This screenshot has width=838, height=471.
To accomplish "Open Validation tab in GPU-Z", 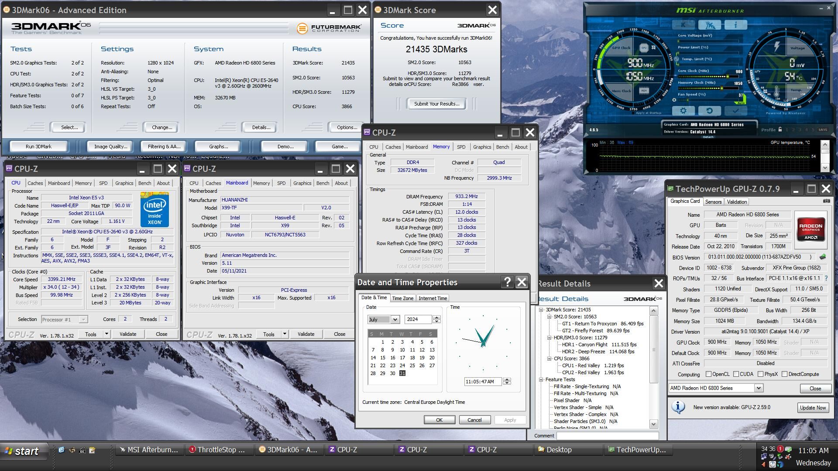I will coord(737,202).
